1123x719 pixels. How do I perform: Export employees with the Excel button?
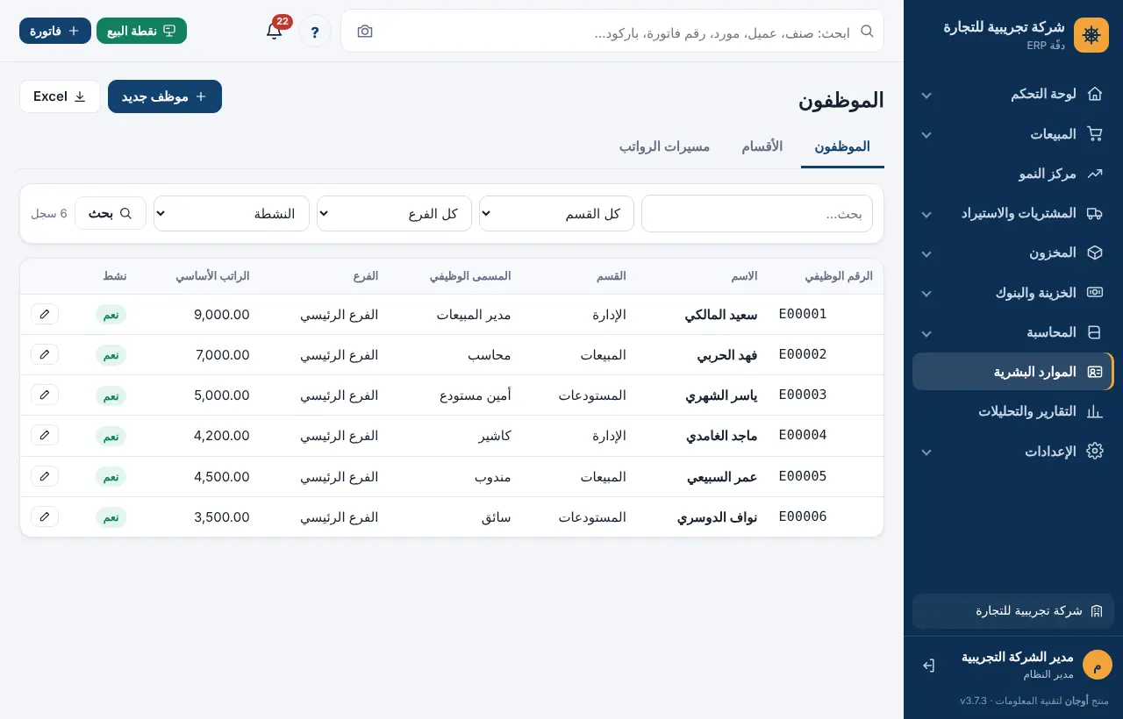(60, 96)
